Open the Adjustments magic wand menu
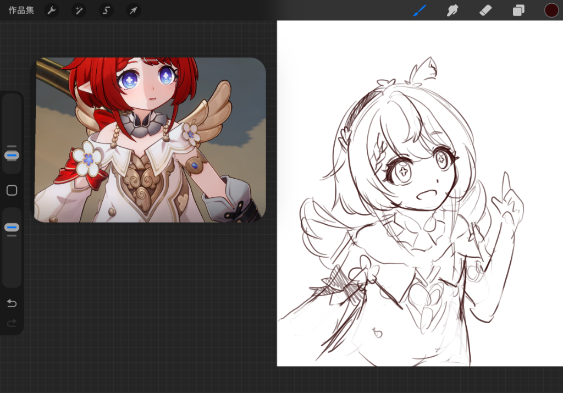The width and height of the screenshot is (563, 393). [79, 10]
